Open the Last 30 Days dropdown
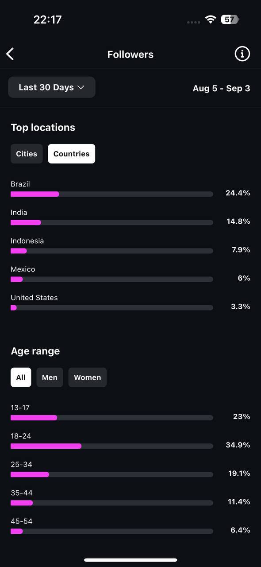The width and height of the screenshot is (261, 567). [52, 87]
